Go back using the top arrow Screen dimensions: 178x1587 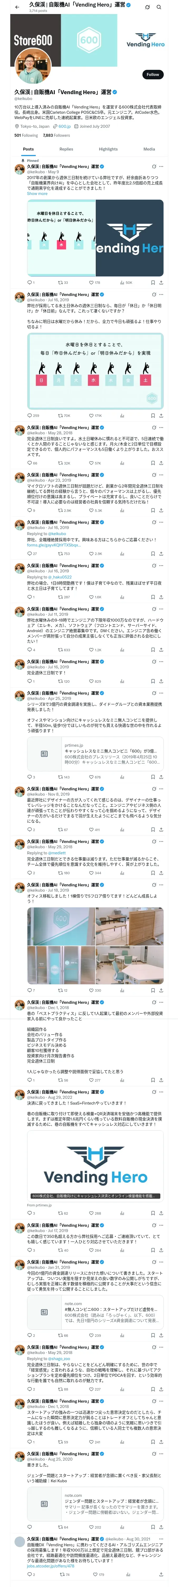(17, 7)
